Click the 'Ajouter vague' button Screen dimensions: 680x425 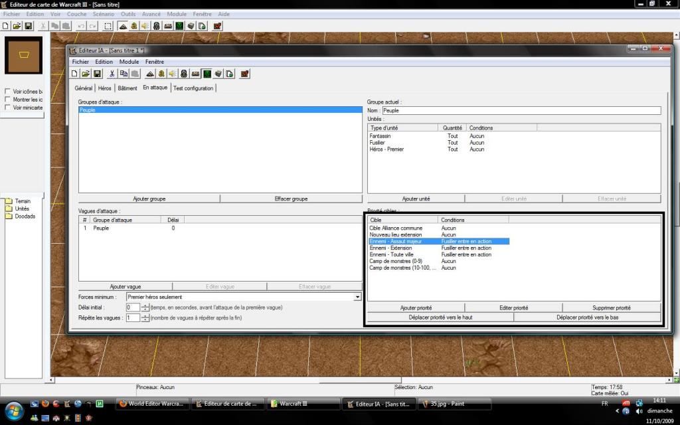126,287
